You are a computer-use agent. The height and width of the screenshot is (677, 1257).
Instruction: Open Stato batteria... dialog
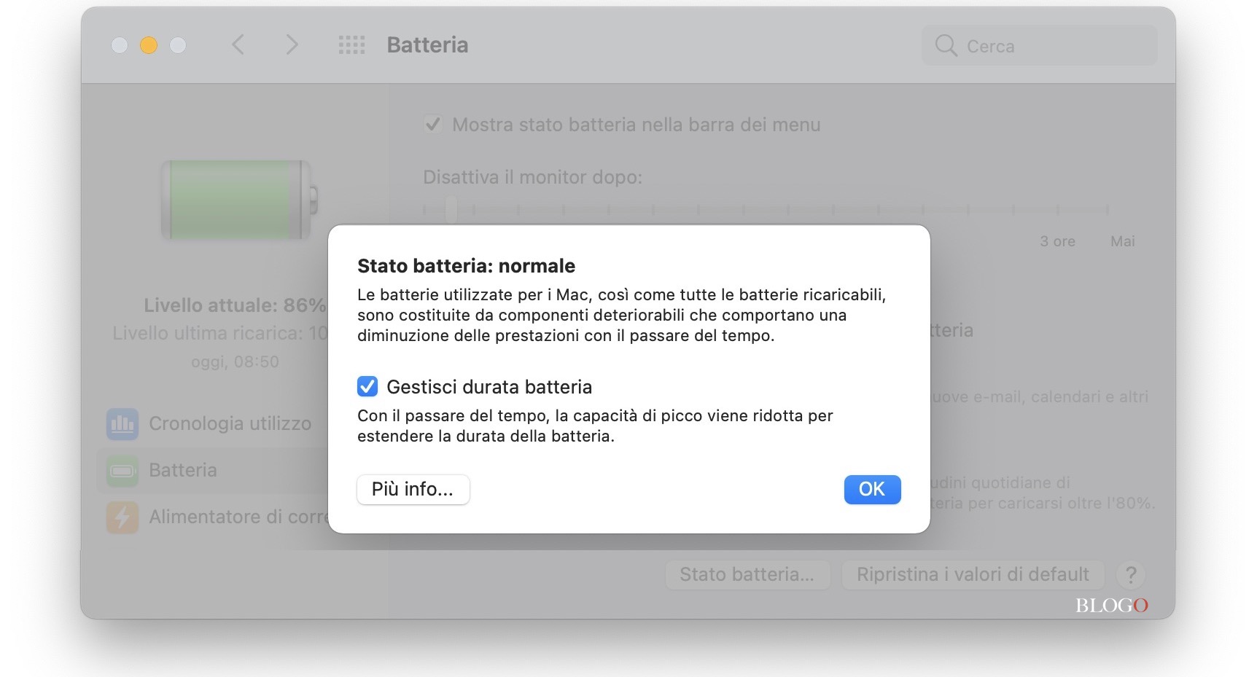747,575
